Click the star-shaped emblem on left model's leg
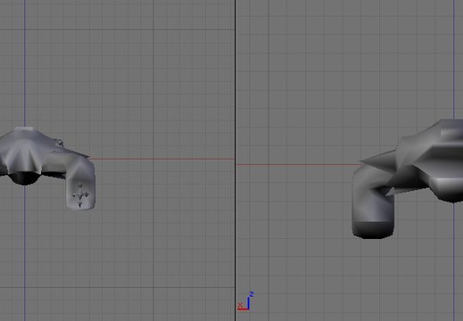This screenshot has height=321, width=463. [80, 194]
